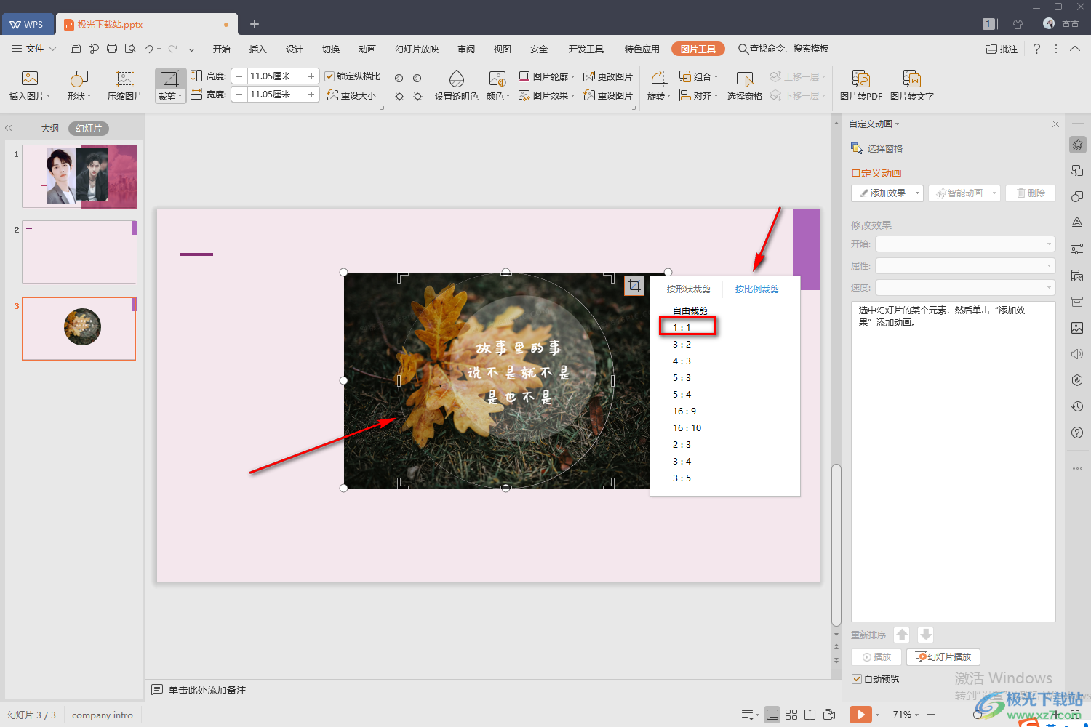The width and height of the screenshot is (1091, 727).
Task: Click Picture to PDF (图片转PDF) icon
Action: click(x=861, y=86)
